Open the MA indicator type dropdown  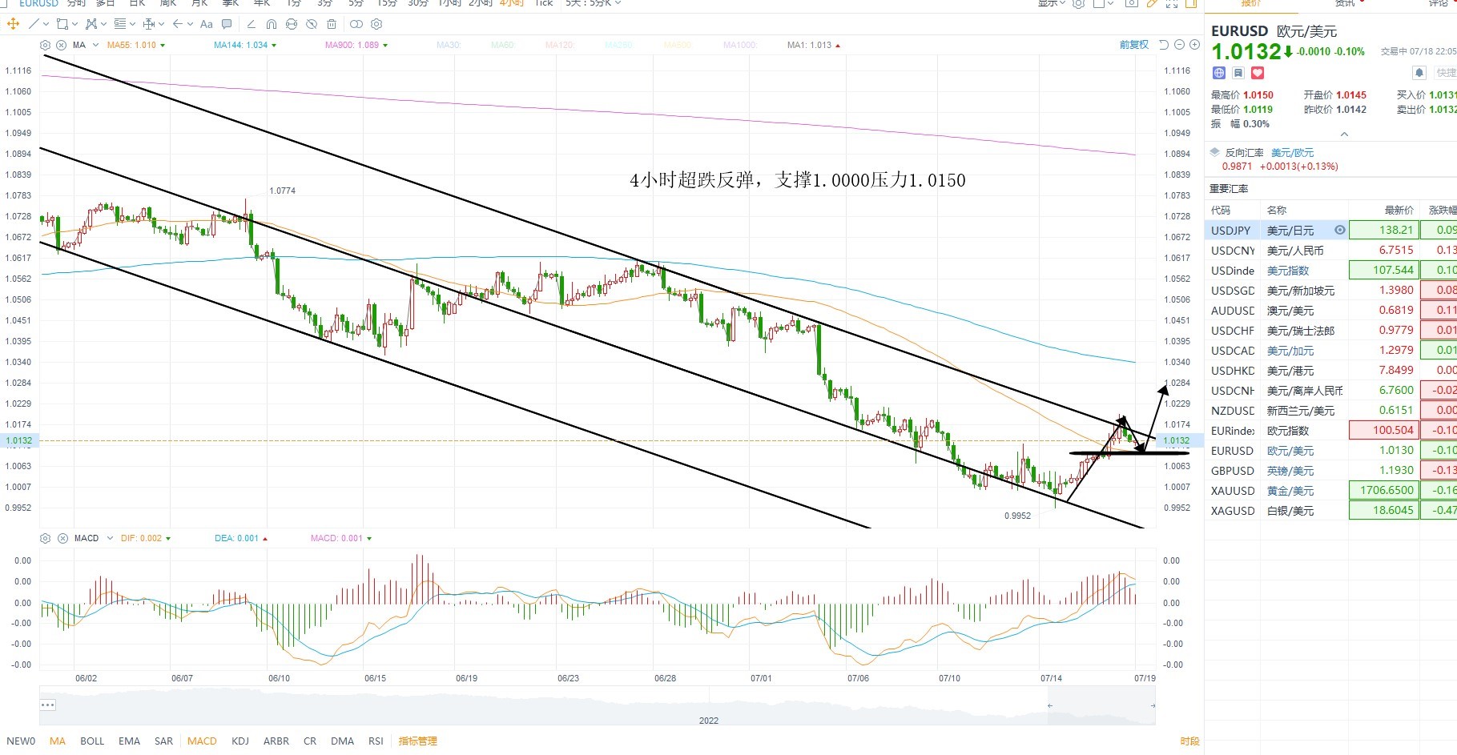(95, 45)
